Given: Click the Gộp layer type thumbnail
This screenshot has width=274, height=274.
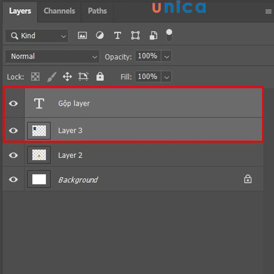Looking at the screenshot, I should (39, 104).
